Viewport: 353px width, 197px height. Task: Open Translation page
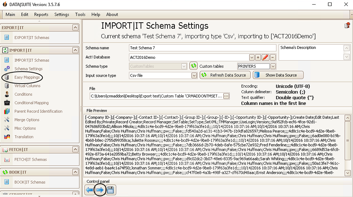24,137
